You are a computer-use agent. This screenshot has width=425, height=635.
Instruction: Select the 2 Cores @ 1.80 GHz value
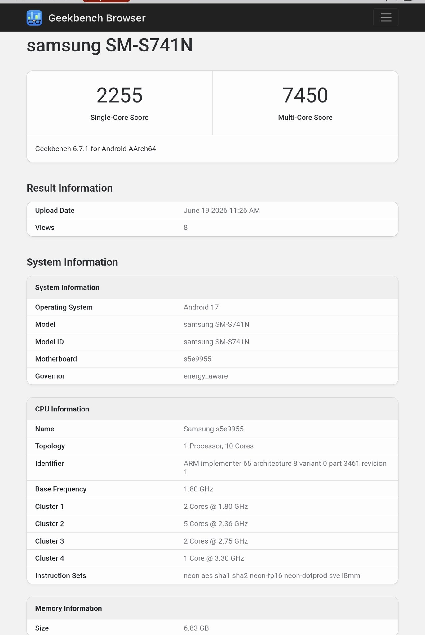click(216, 506)
